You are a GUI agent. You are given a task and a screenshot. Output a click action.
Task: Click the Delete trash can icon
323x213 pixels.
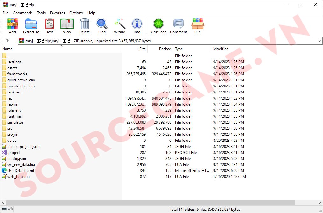(84, 26)
